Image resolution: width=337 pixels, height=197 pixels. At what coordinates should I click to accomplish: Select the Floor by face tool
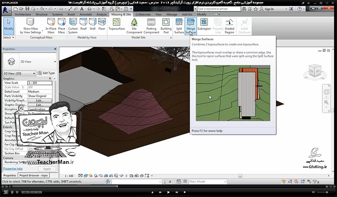point(102,24)
